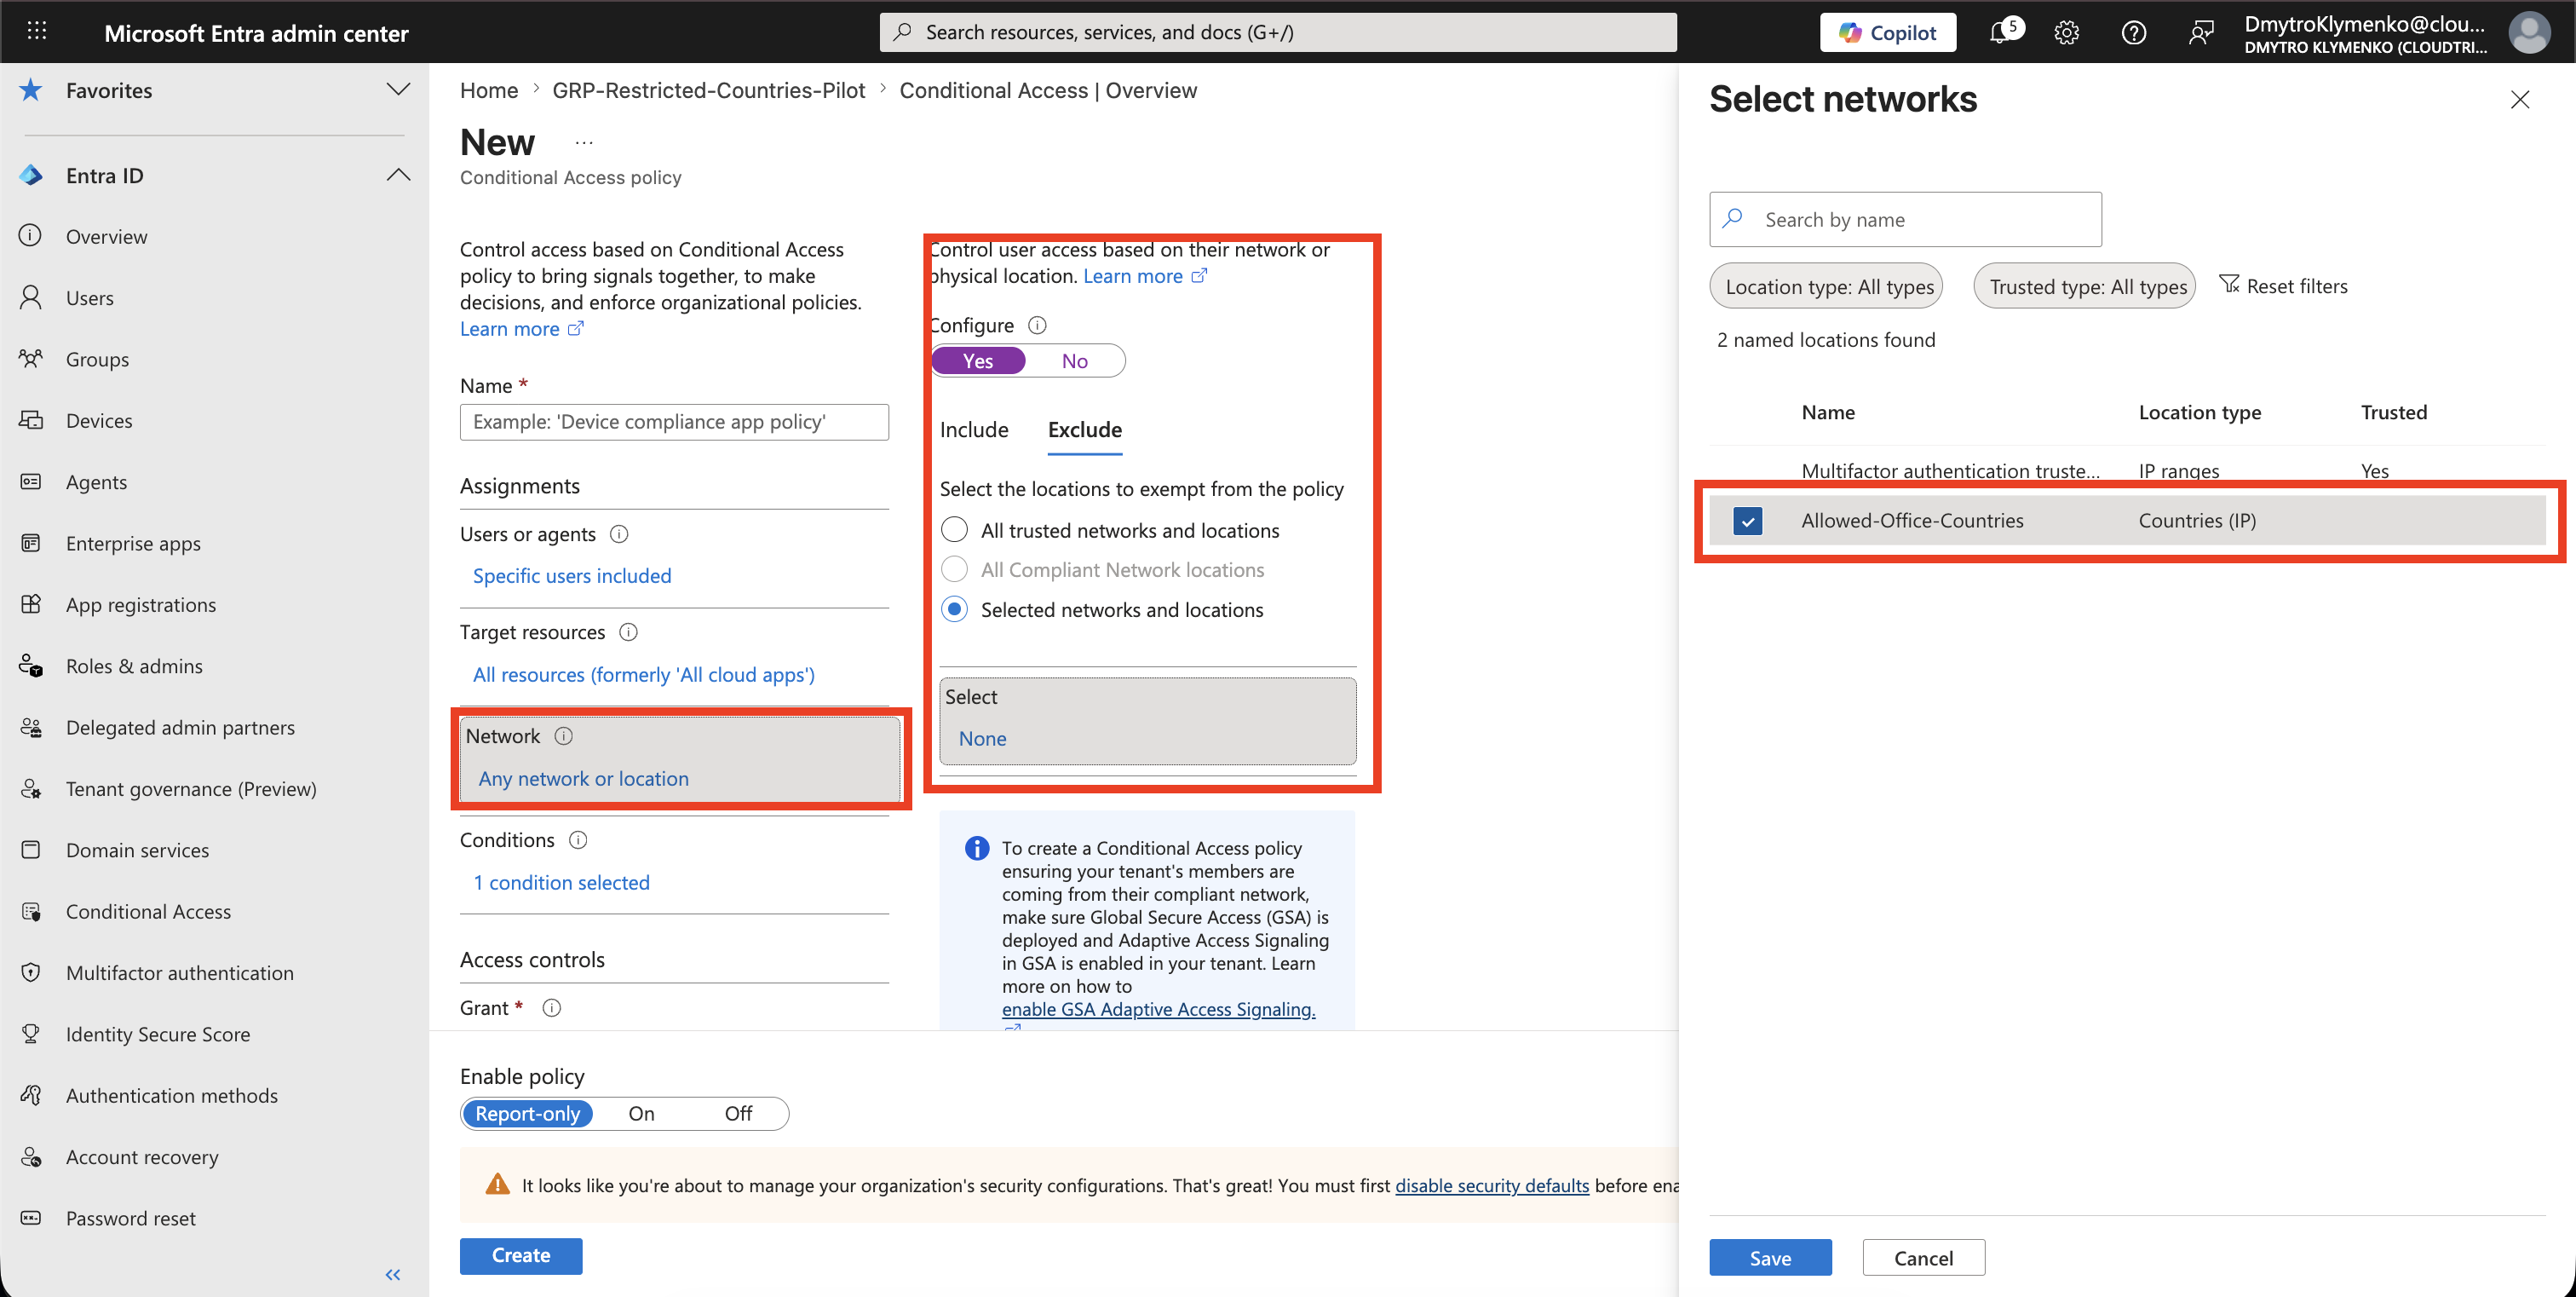This screenshot has width=2576, height=1297.
Task: Click the Agents sidebar icon
Action: click(x=31, y=481)
